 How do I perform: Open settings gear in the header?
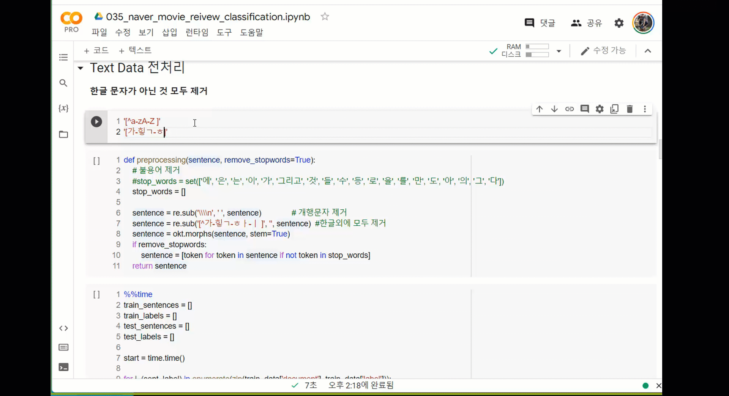click(619, 23)
